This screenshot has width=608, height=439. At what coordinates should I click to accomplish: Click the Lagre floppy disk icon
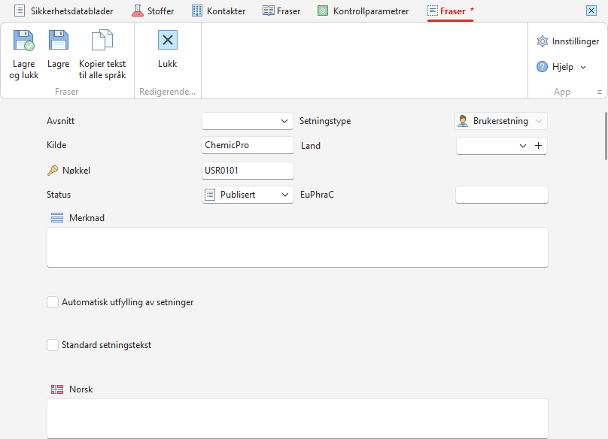click(x=59, y=41)
